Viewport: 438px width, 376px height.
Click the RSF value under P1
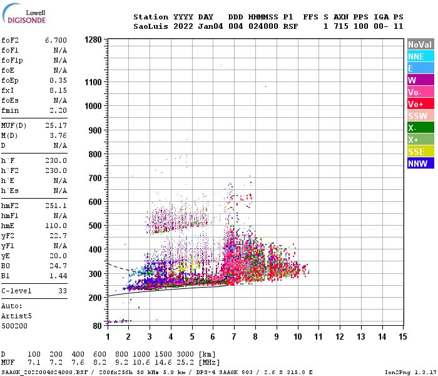point(290,26)
